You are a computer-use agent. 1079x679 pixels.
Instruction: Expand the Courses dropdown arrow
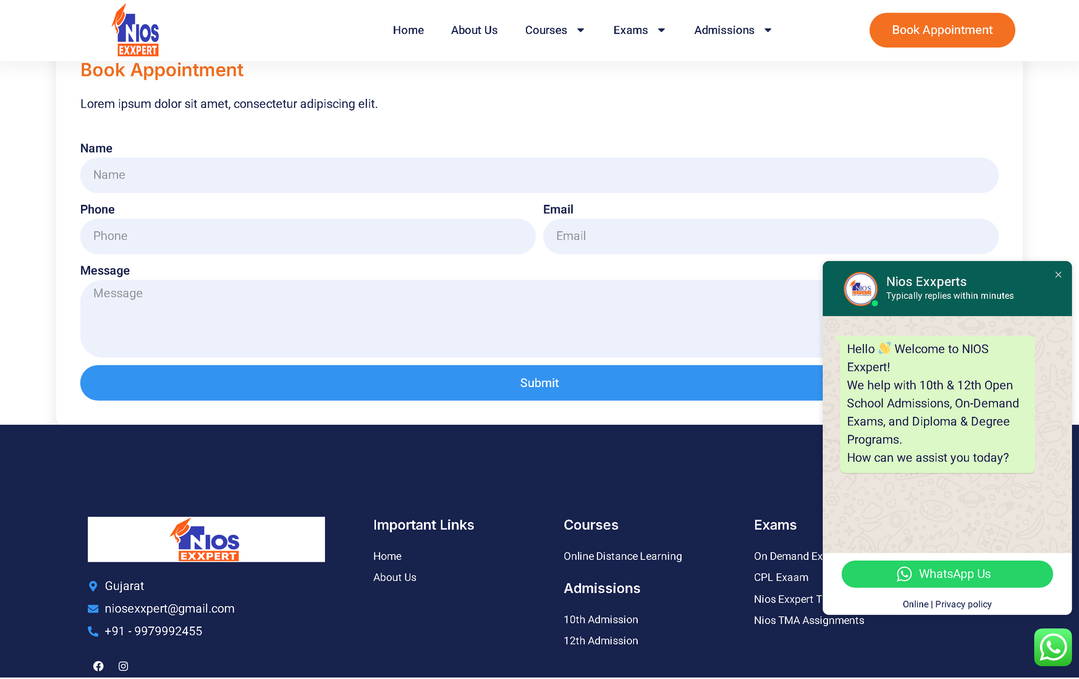580,30
